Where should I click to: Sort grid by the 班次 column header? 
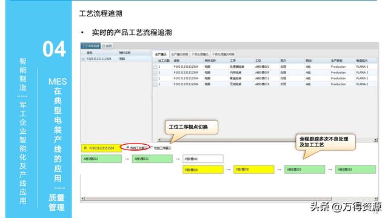pos(283,61)
